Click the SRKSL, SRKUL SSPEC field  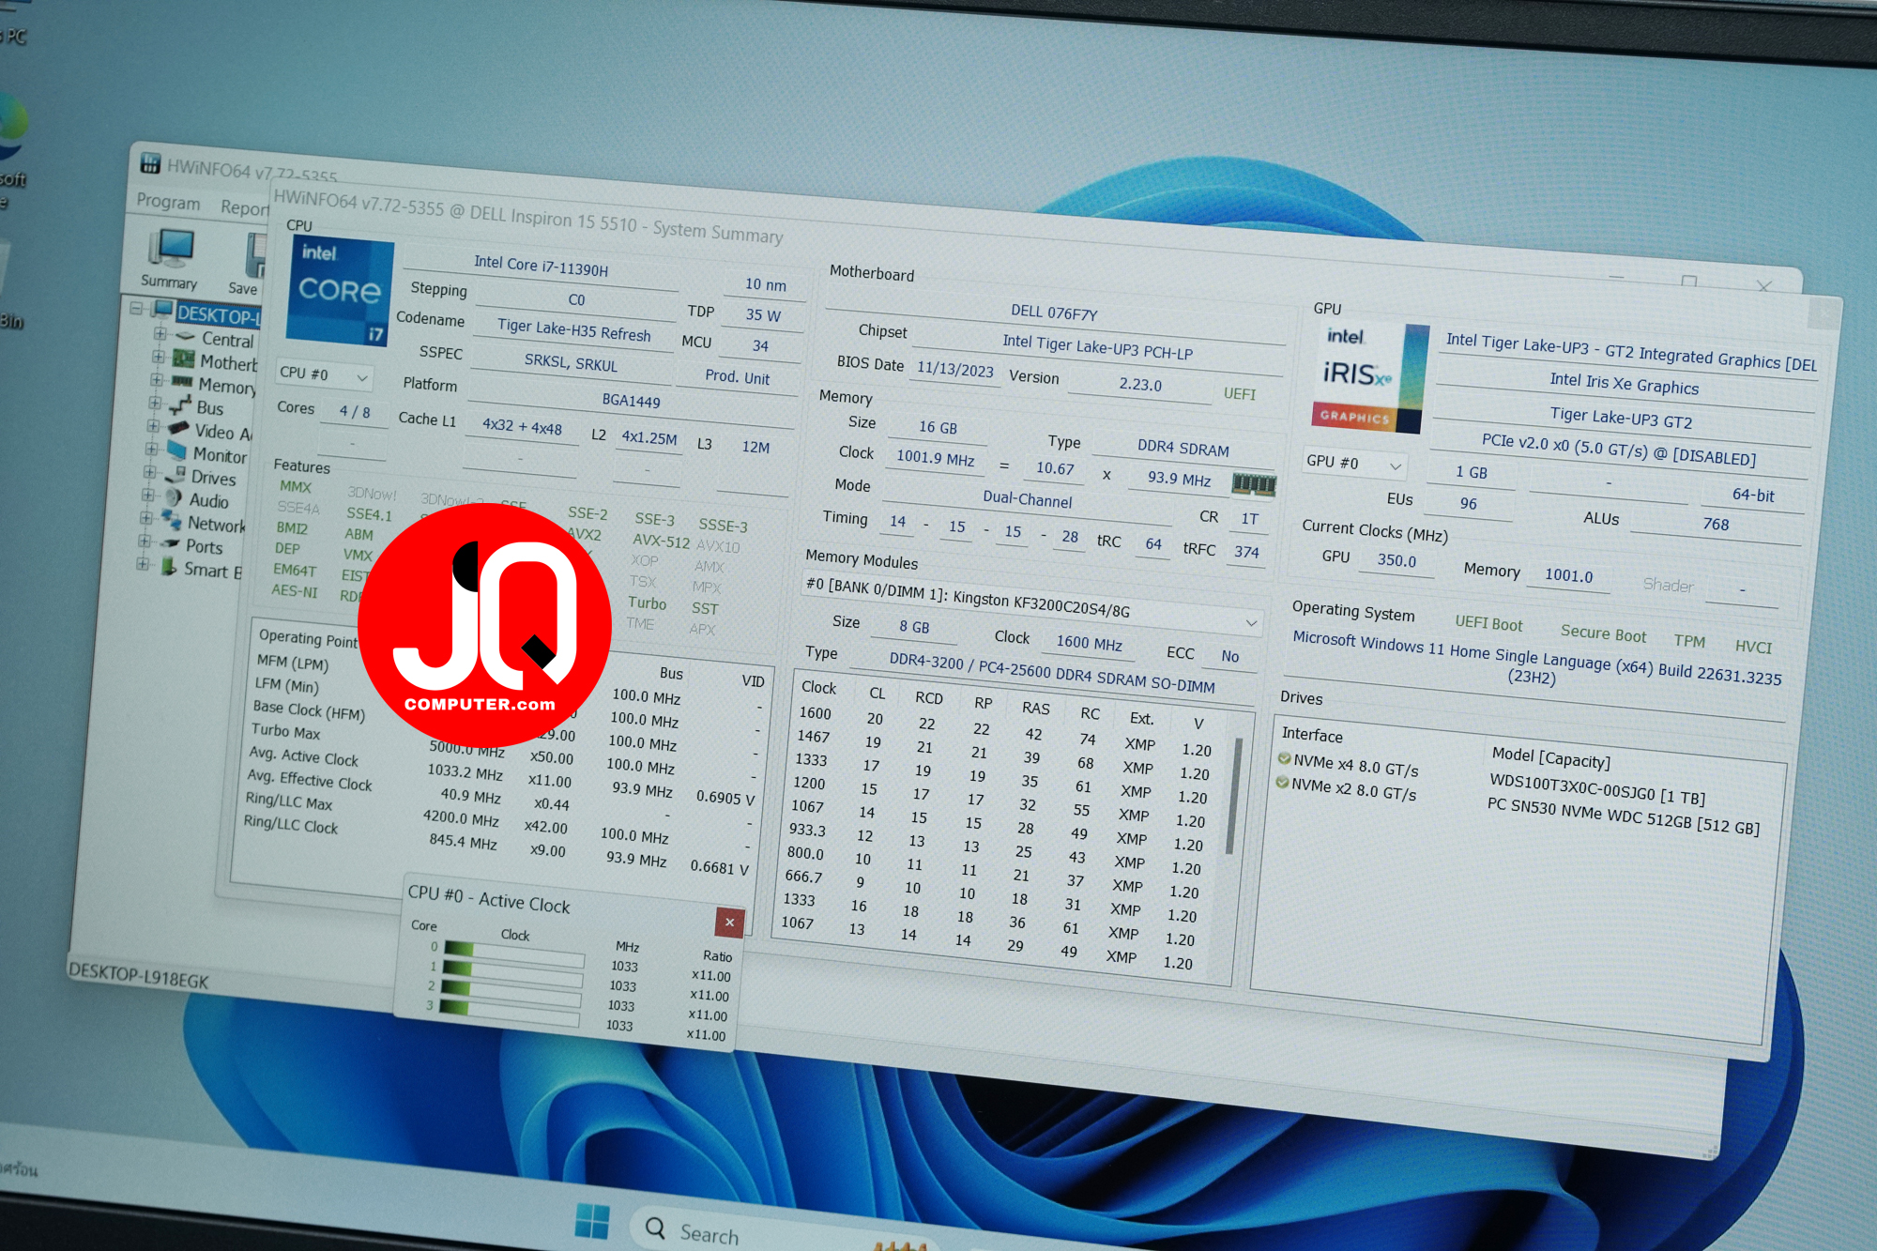click(x=571, y=362)
